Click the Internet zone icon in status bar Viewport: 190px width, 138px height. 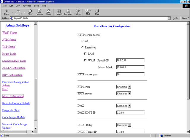pyautogui.click(x=161, y=136)
